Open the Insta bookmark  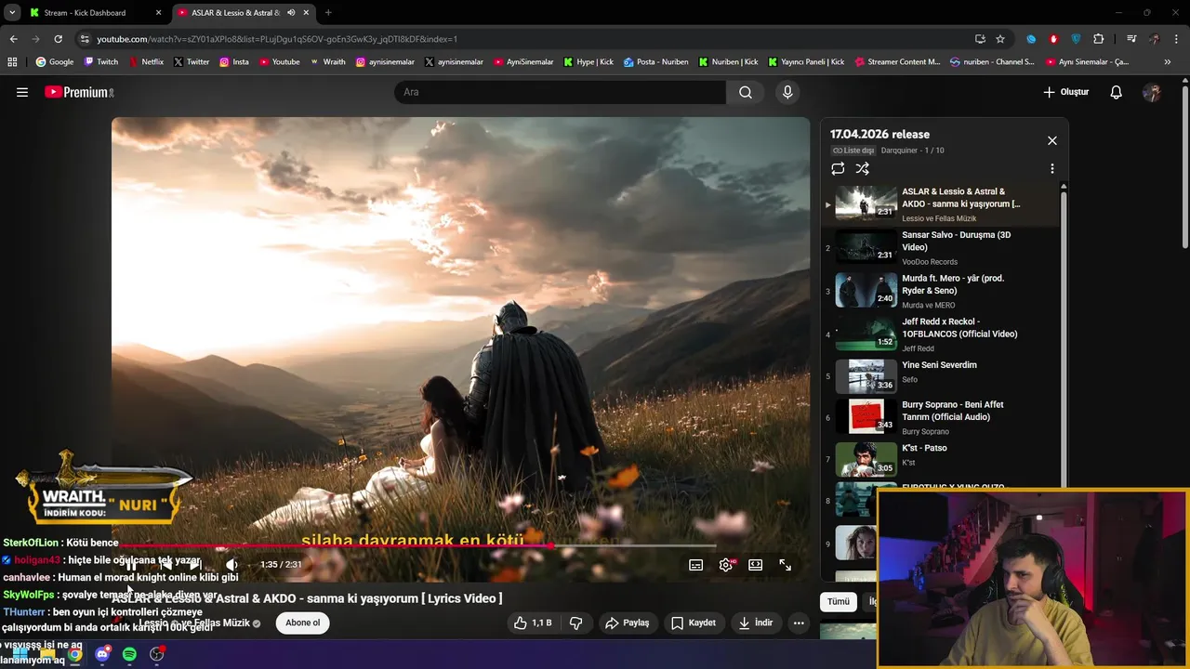tap(234, 62)
